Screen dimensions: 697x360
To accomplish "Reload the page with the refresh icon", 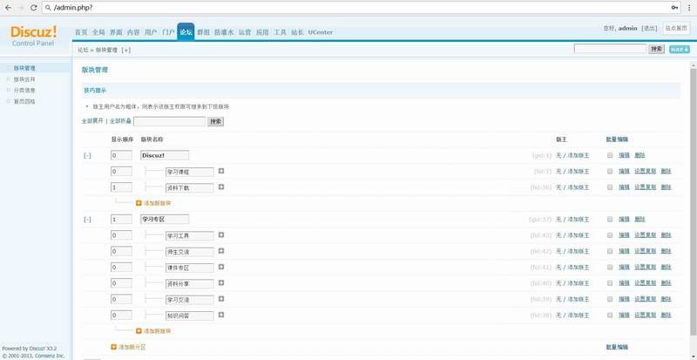I will (33, 8).
